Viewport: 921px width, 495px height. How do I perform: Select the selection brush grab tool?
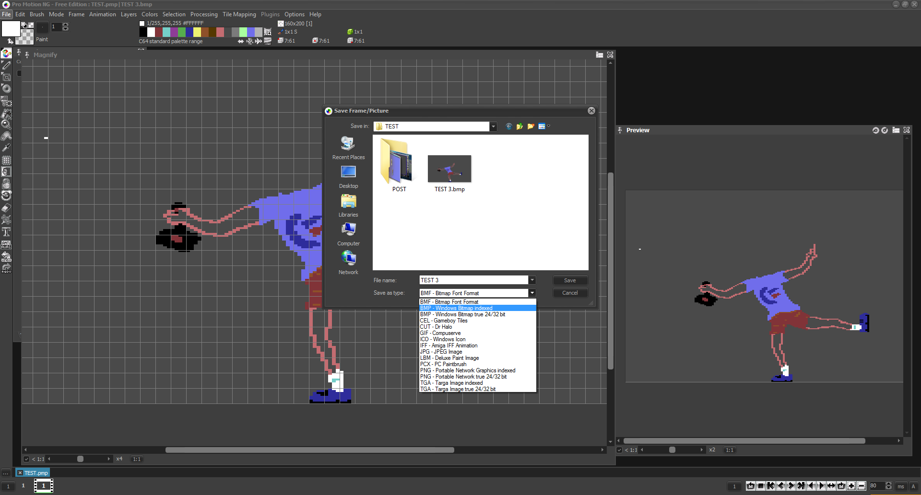click(6, 101)
